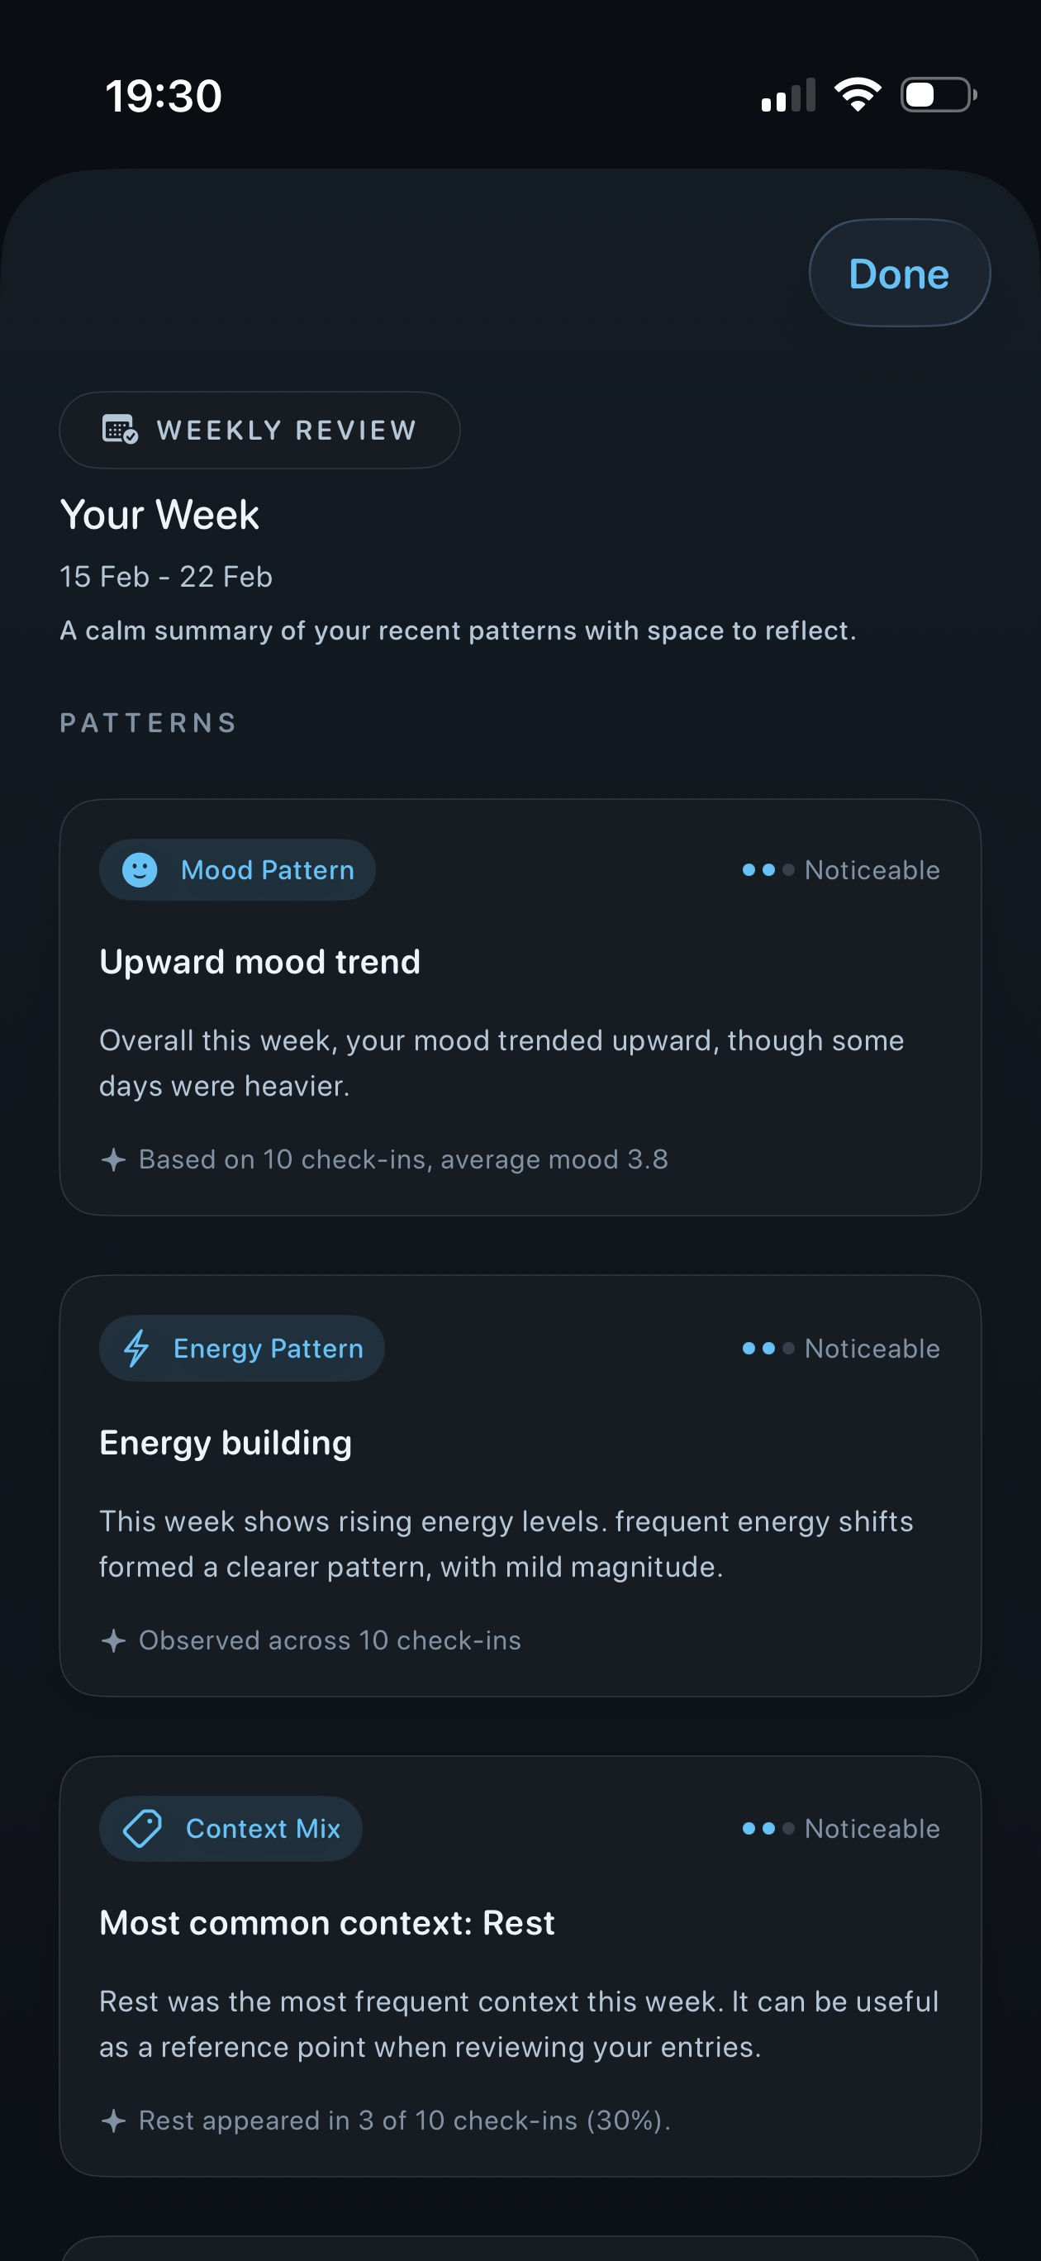Open the Weekly Review badge
Screen dimensions: 1041x2261
tap(259, 429)
